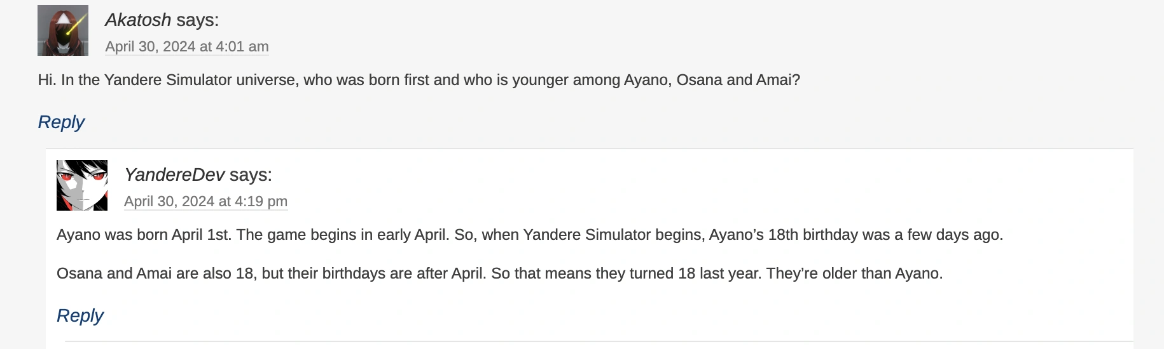
Task: Click Akatosh's question about who was born first
Action: pos(419,80)
